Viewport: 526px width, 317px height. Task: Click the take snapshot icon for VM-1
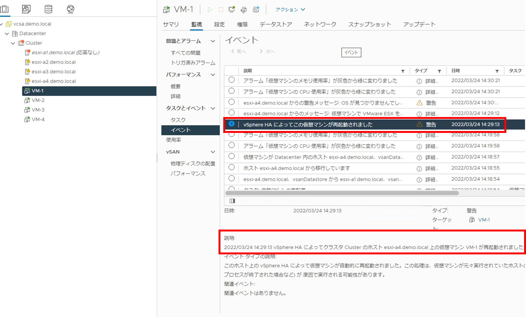point(256,10)
